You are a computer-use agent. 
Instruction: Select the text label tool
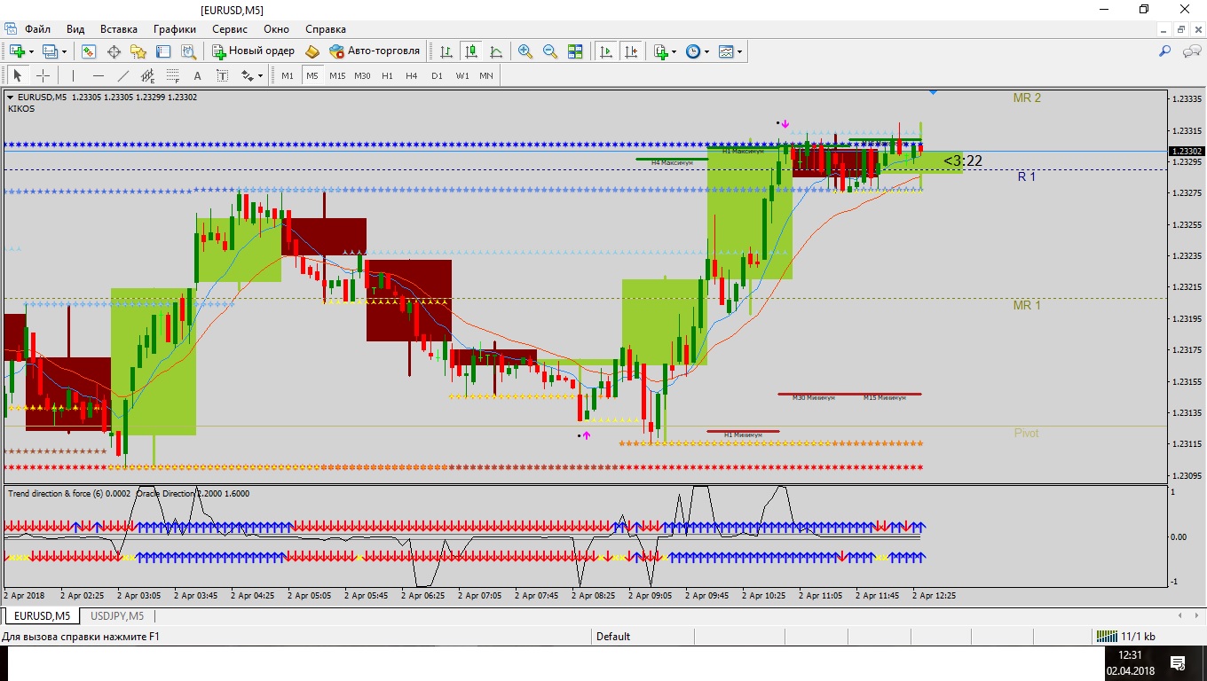pos(222,75)
